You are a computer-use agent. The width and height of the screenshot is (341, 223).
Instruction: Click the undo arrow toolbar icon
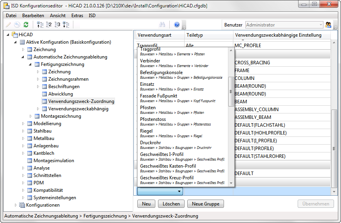click(x=17, y=25)
